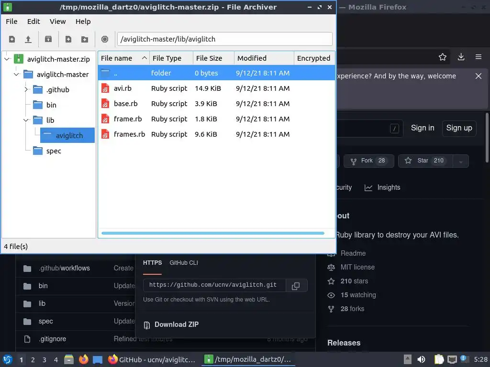This screenshot has height=367, width=490.
Task: Click the show desktop taskbar icon
Action: 98,359
